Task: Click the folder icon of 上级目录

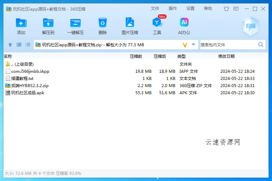Action: [x=7, y=64]
